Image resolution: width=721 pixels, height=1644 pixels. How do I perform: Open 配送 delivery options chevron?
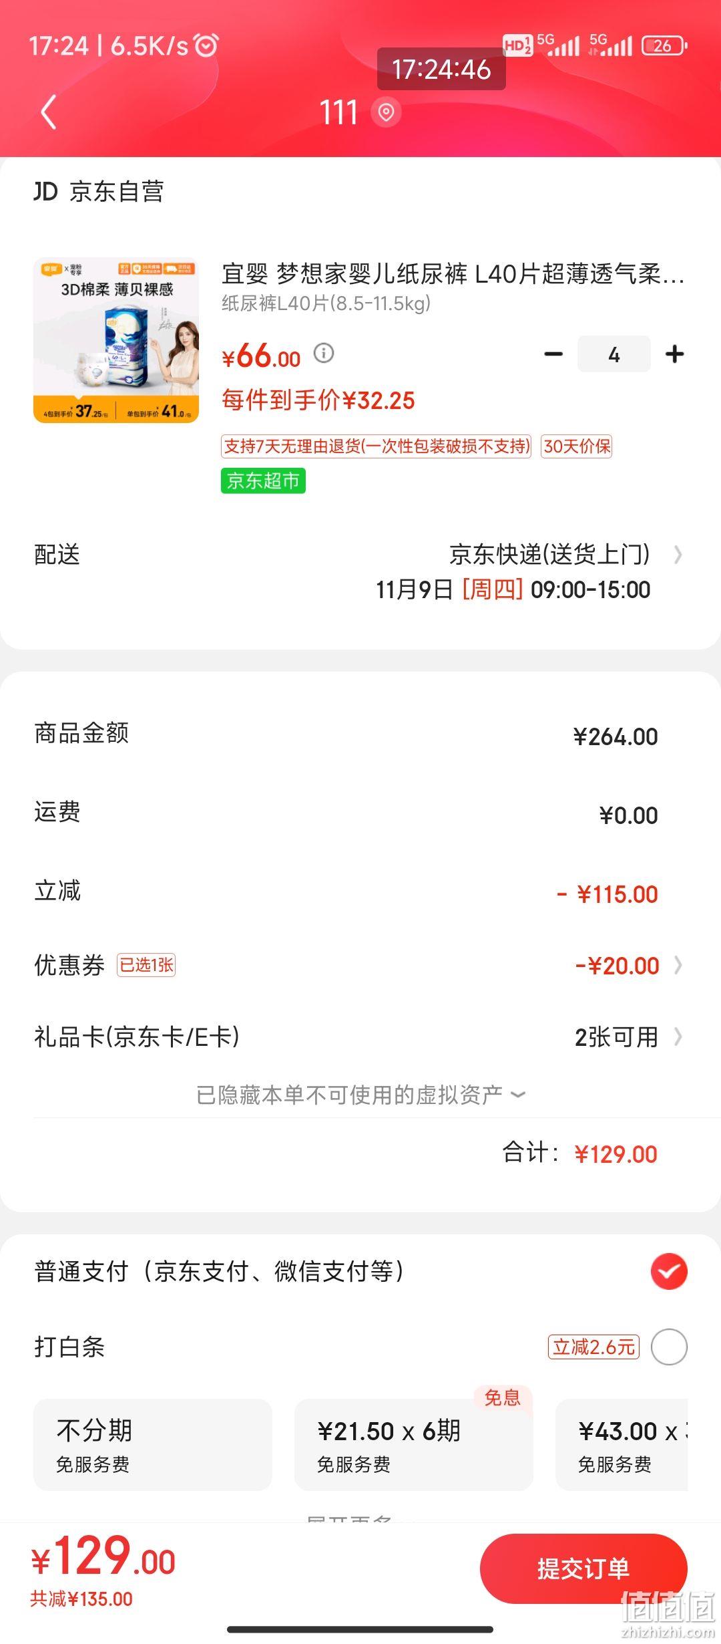(x=678, y=555)
